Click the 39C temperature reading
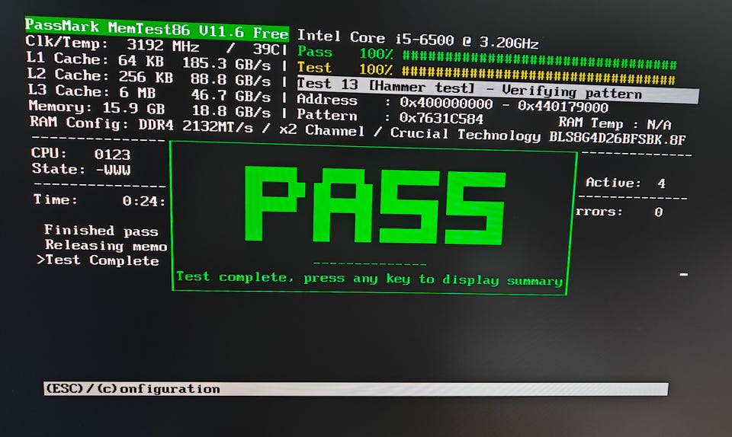Screen dimensions: 732x437 pyautogui.click(x=266, y=49)
